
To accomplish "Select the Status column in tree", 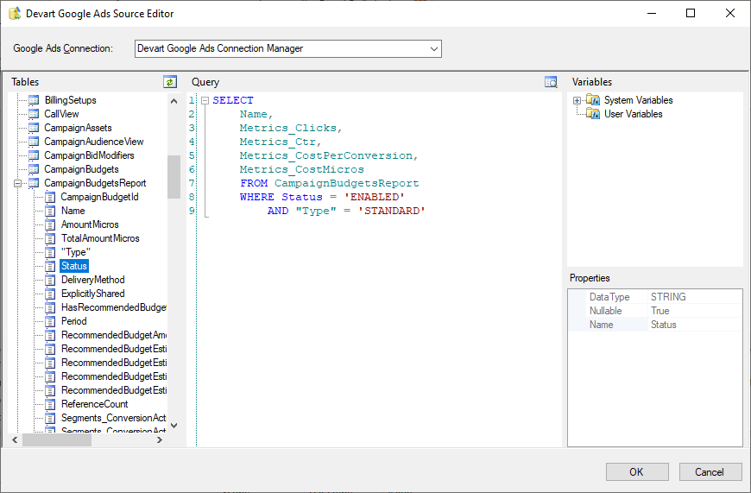I will [74, 266].
